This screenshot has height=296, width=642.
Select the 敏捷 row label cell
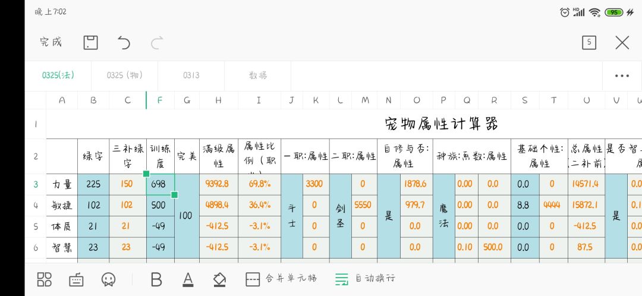(62, 205)
